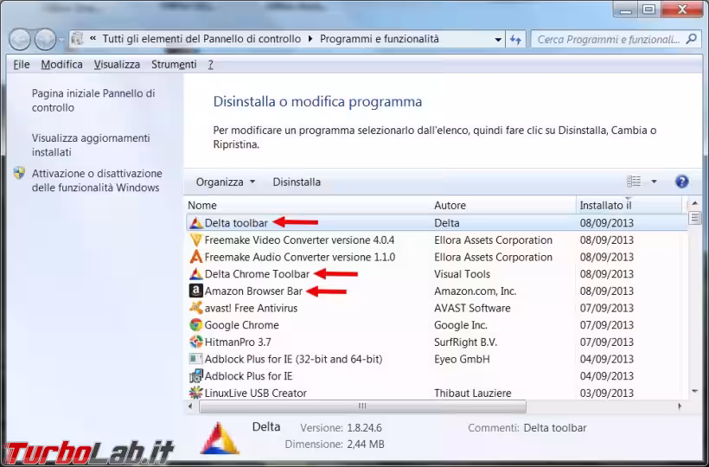The image size is (709, 467).
Task: Click the HitmanPro 3.7 icon
Action: coord(195,342)
